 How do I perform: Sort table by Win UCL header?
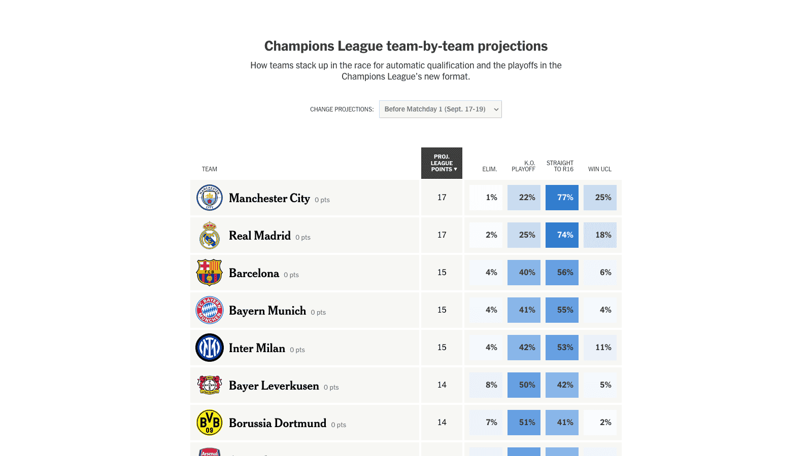(x=599, y=169)
